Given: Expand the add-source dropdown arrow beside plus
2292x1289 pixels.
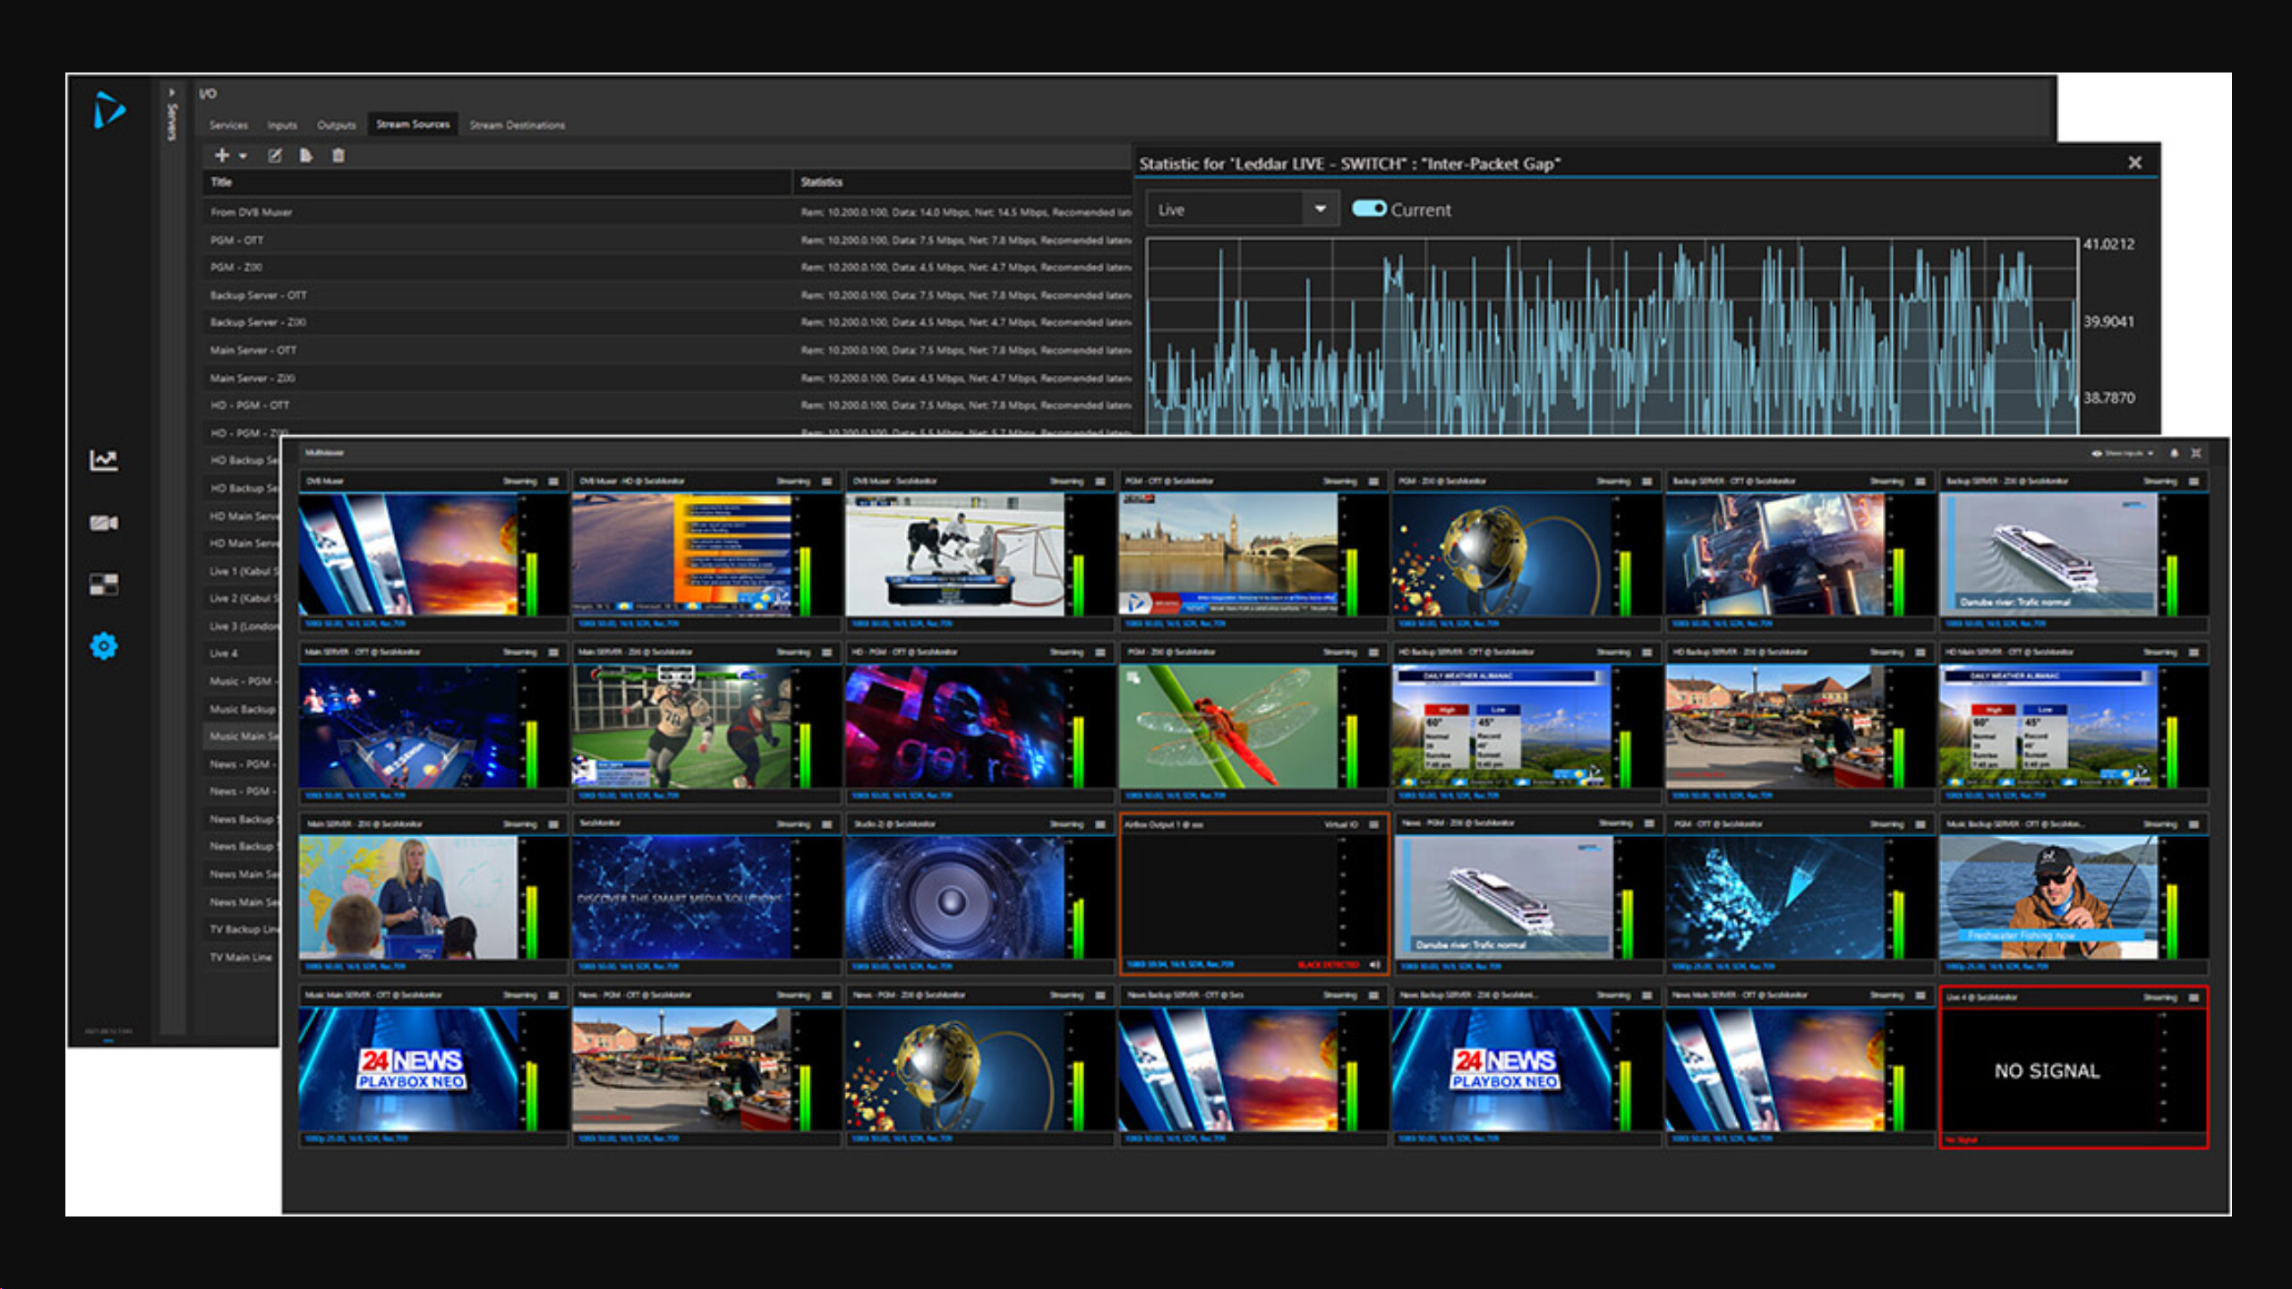Looking at the screenshot, I should [243, 157].
